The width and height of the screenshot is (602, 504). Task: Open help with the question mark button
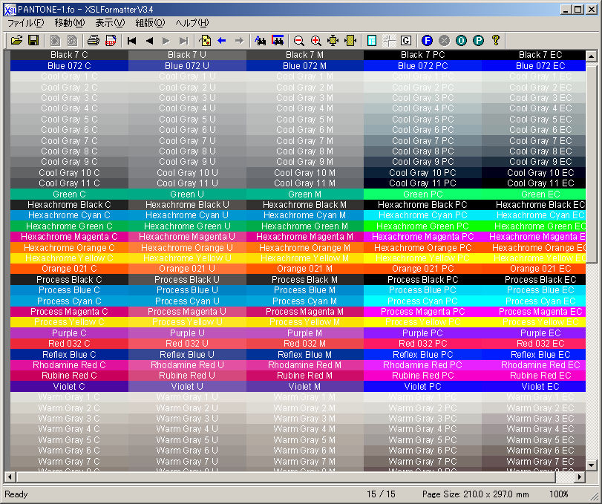[x=495, y=40]
